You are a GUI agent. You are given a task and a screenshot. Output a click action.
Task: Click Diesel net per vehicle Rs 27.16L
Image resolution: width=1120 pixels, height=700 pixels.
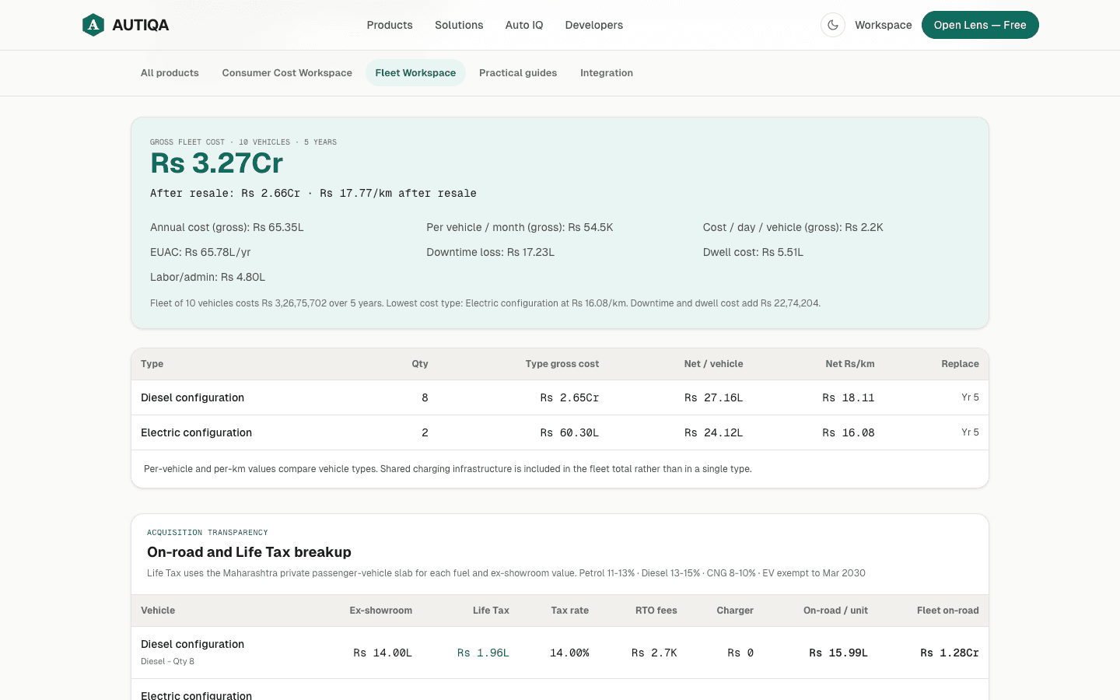(713, 397)
